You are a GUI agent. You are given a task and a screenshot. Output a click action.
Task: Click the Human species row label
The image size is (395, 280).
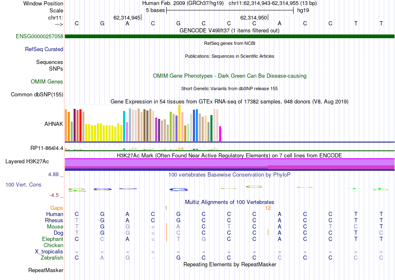[54, 214]
